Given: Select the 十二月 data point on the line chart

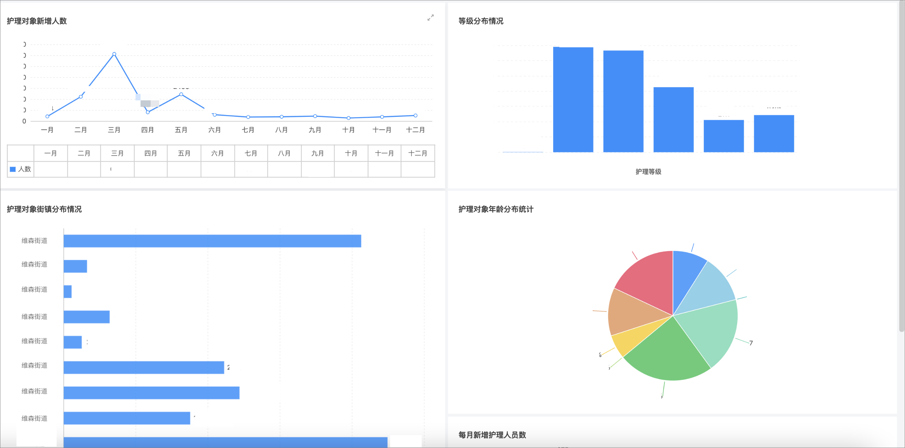Looking at the screenshot, I should 415,115.
